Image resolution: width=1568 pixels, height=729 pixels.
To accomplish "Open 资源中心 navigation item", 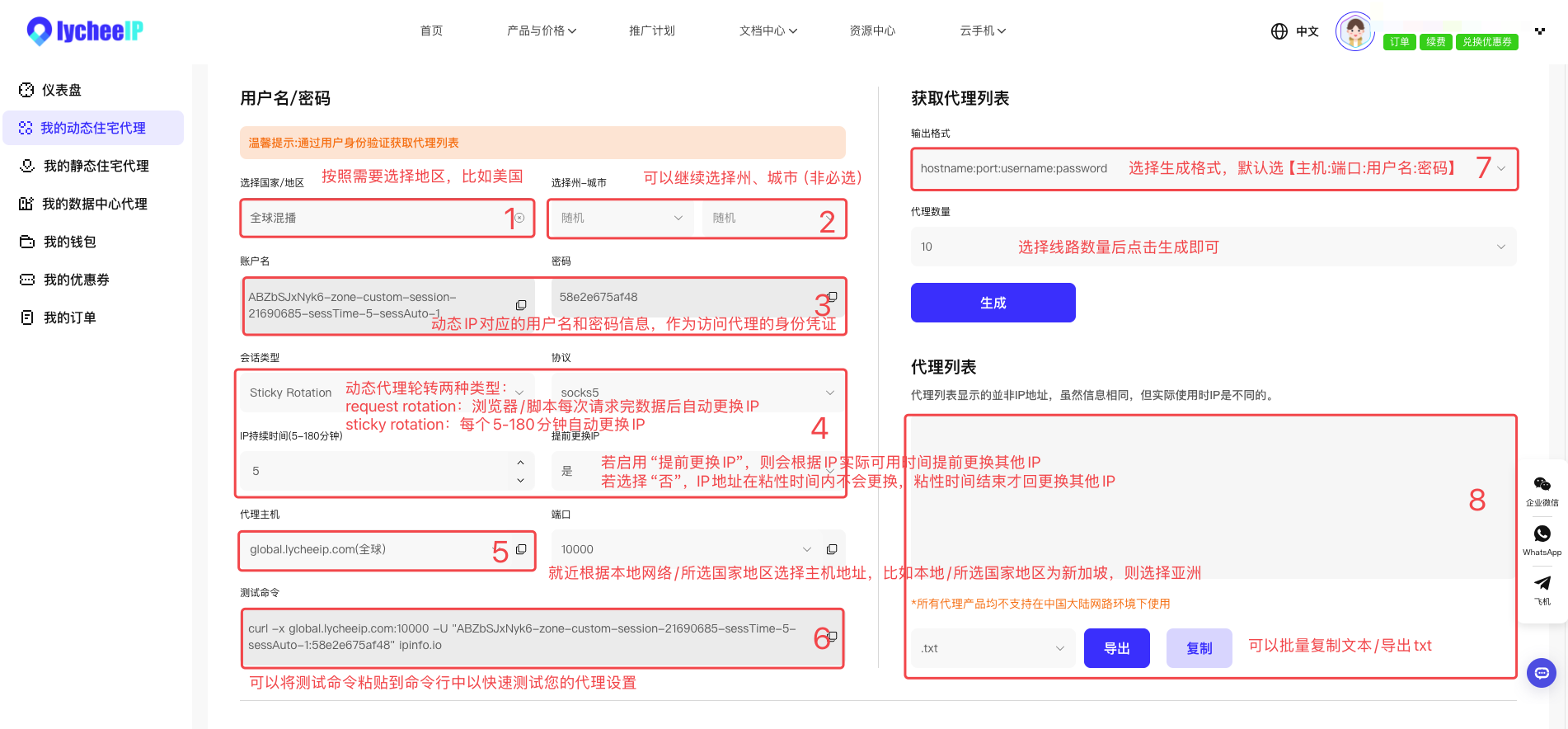I will [872, 31].
